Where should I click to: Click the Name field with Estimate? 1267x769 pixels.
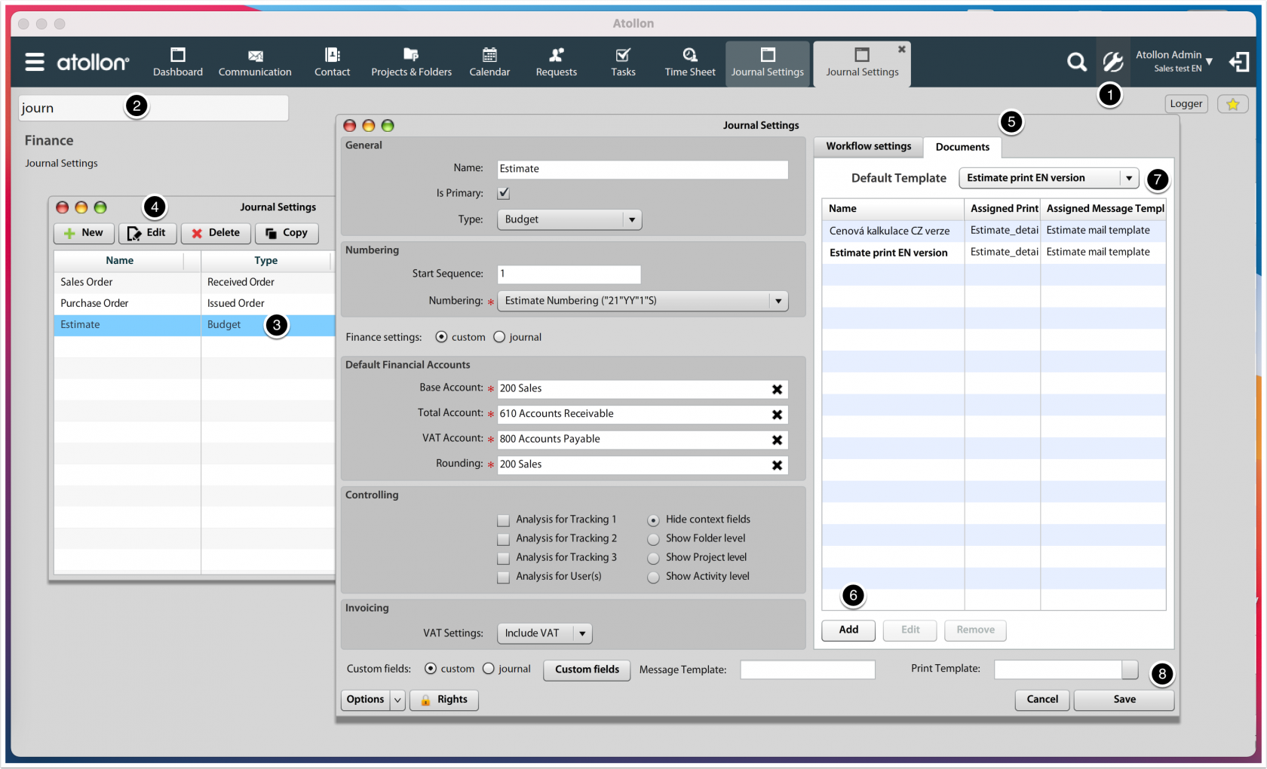click(x=643, y=169)
